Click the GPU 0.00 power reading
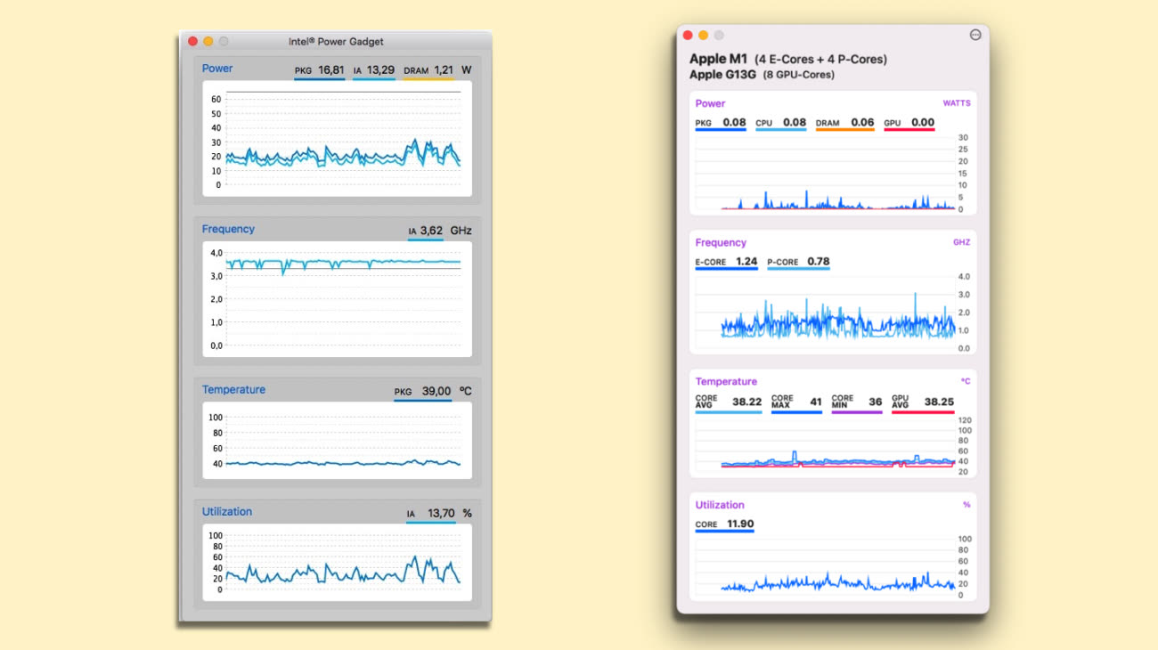The image size is (1158, 650). 909,124
